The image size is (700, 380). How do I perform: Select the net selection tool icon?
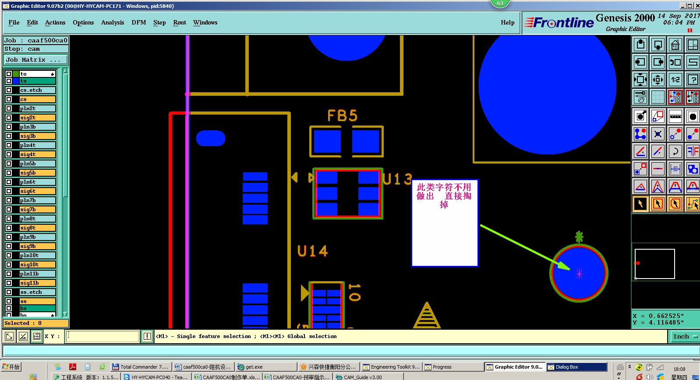(x=693, y=204)
